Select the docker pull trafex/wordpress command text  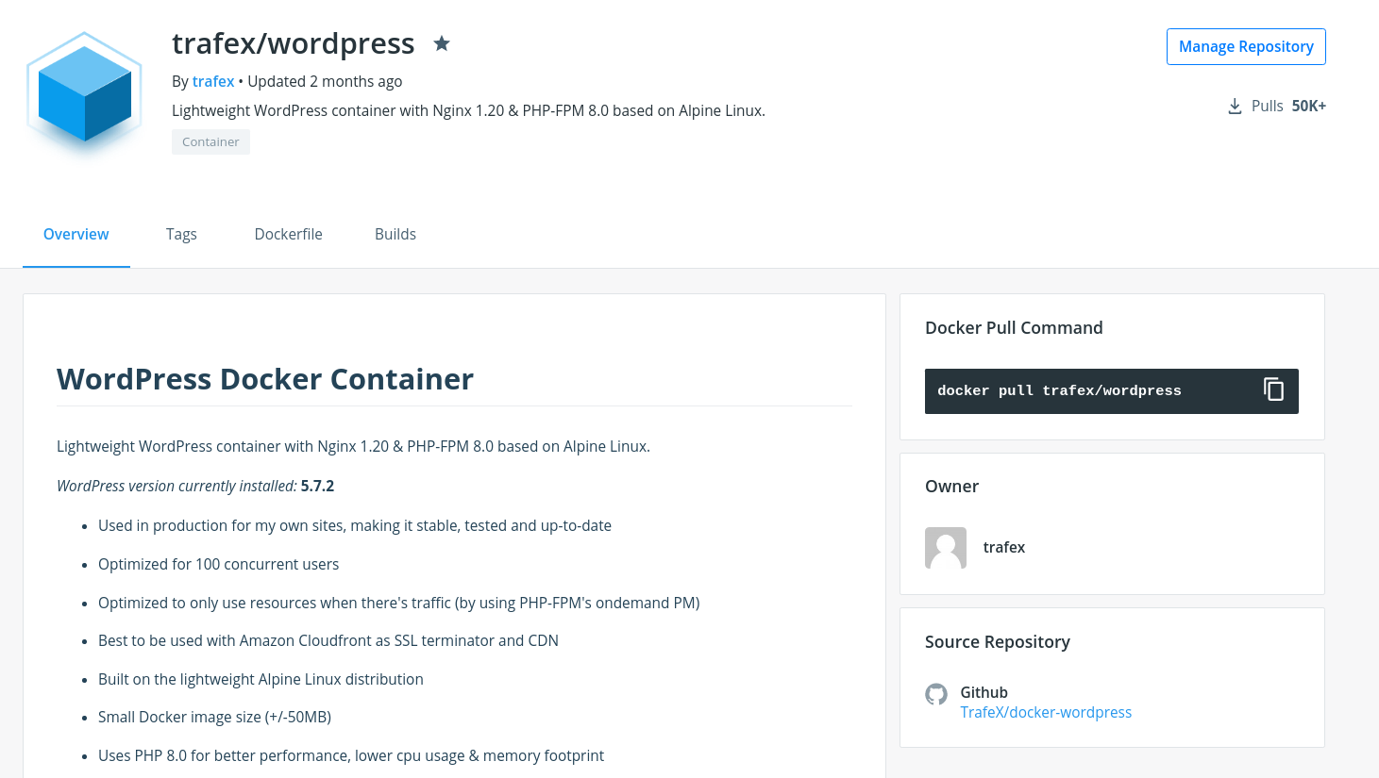1059,390
